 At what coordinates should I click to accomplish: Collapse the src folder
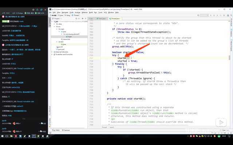pyautogui.click(x=55, y=26)
